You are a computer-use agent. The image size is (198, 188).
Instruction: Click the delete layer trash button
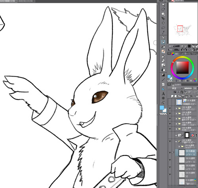[197, 96]
